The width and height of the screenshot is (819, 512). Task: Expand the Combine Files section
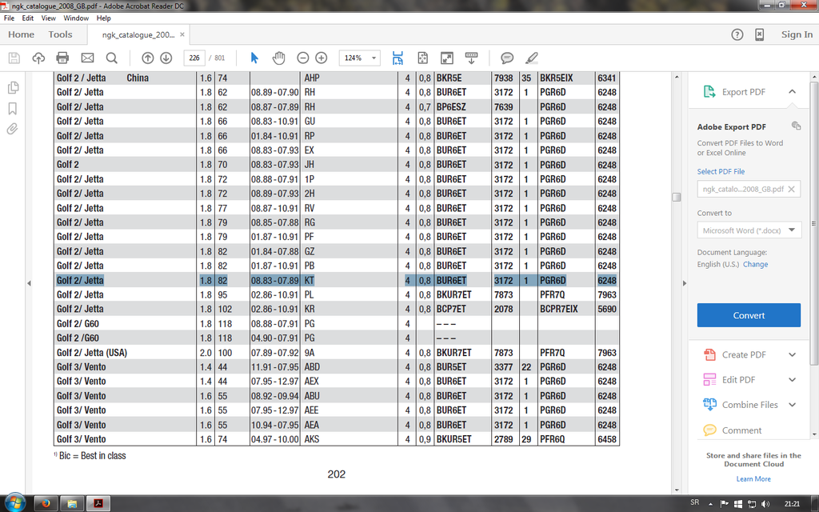[x=793, y=405]
